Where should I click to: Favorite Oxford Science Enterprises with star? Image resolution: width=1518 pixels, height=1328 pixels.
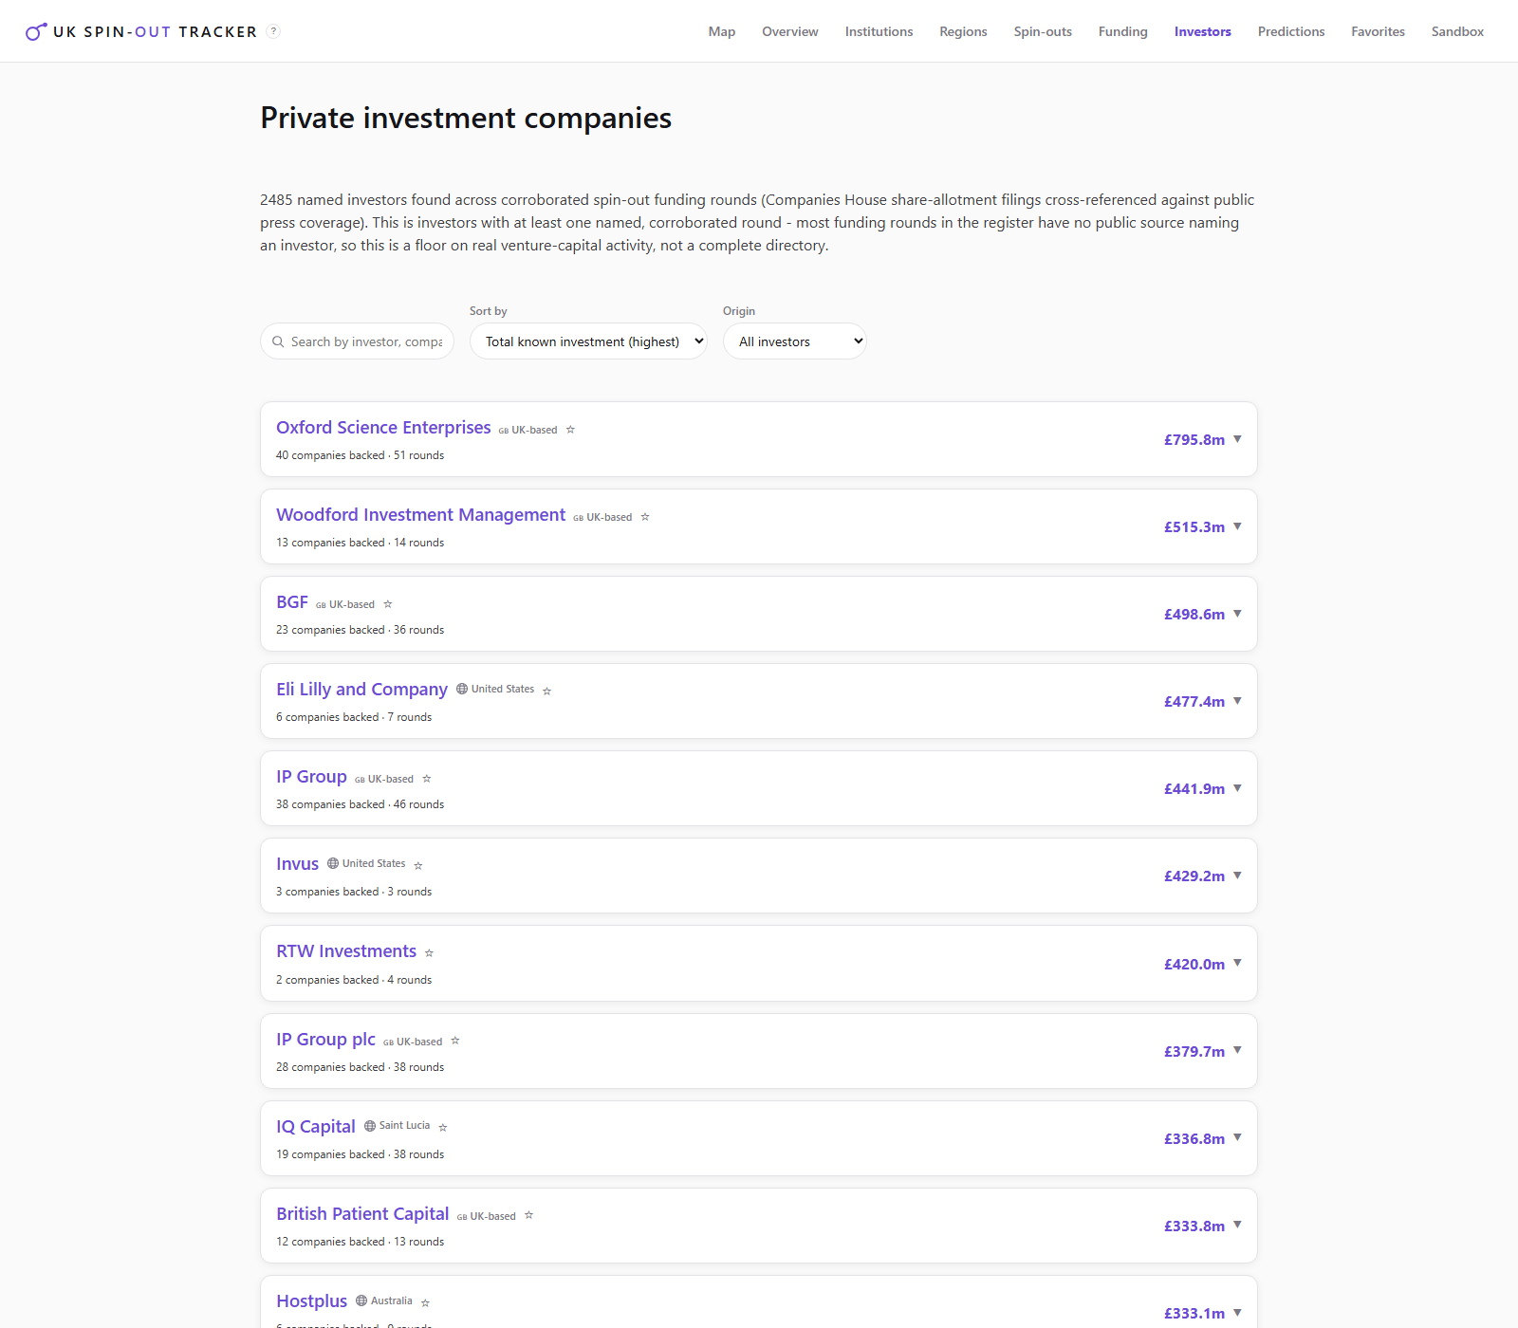pyautogui.click(x=570, y=430)
